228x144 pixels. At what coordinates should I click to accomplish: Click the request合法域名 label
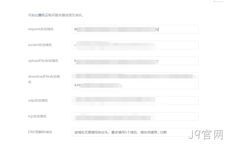point(41,29)
